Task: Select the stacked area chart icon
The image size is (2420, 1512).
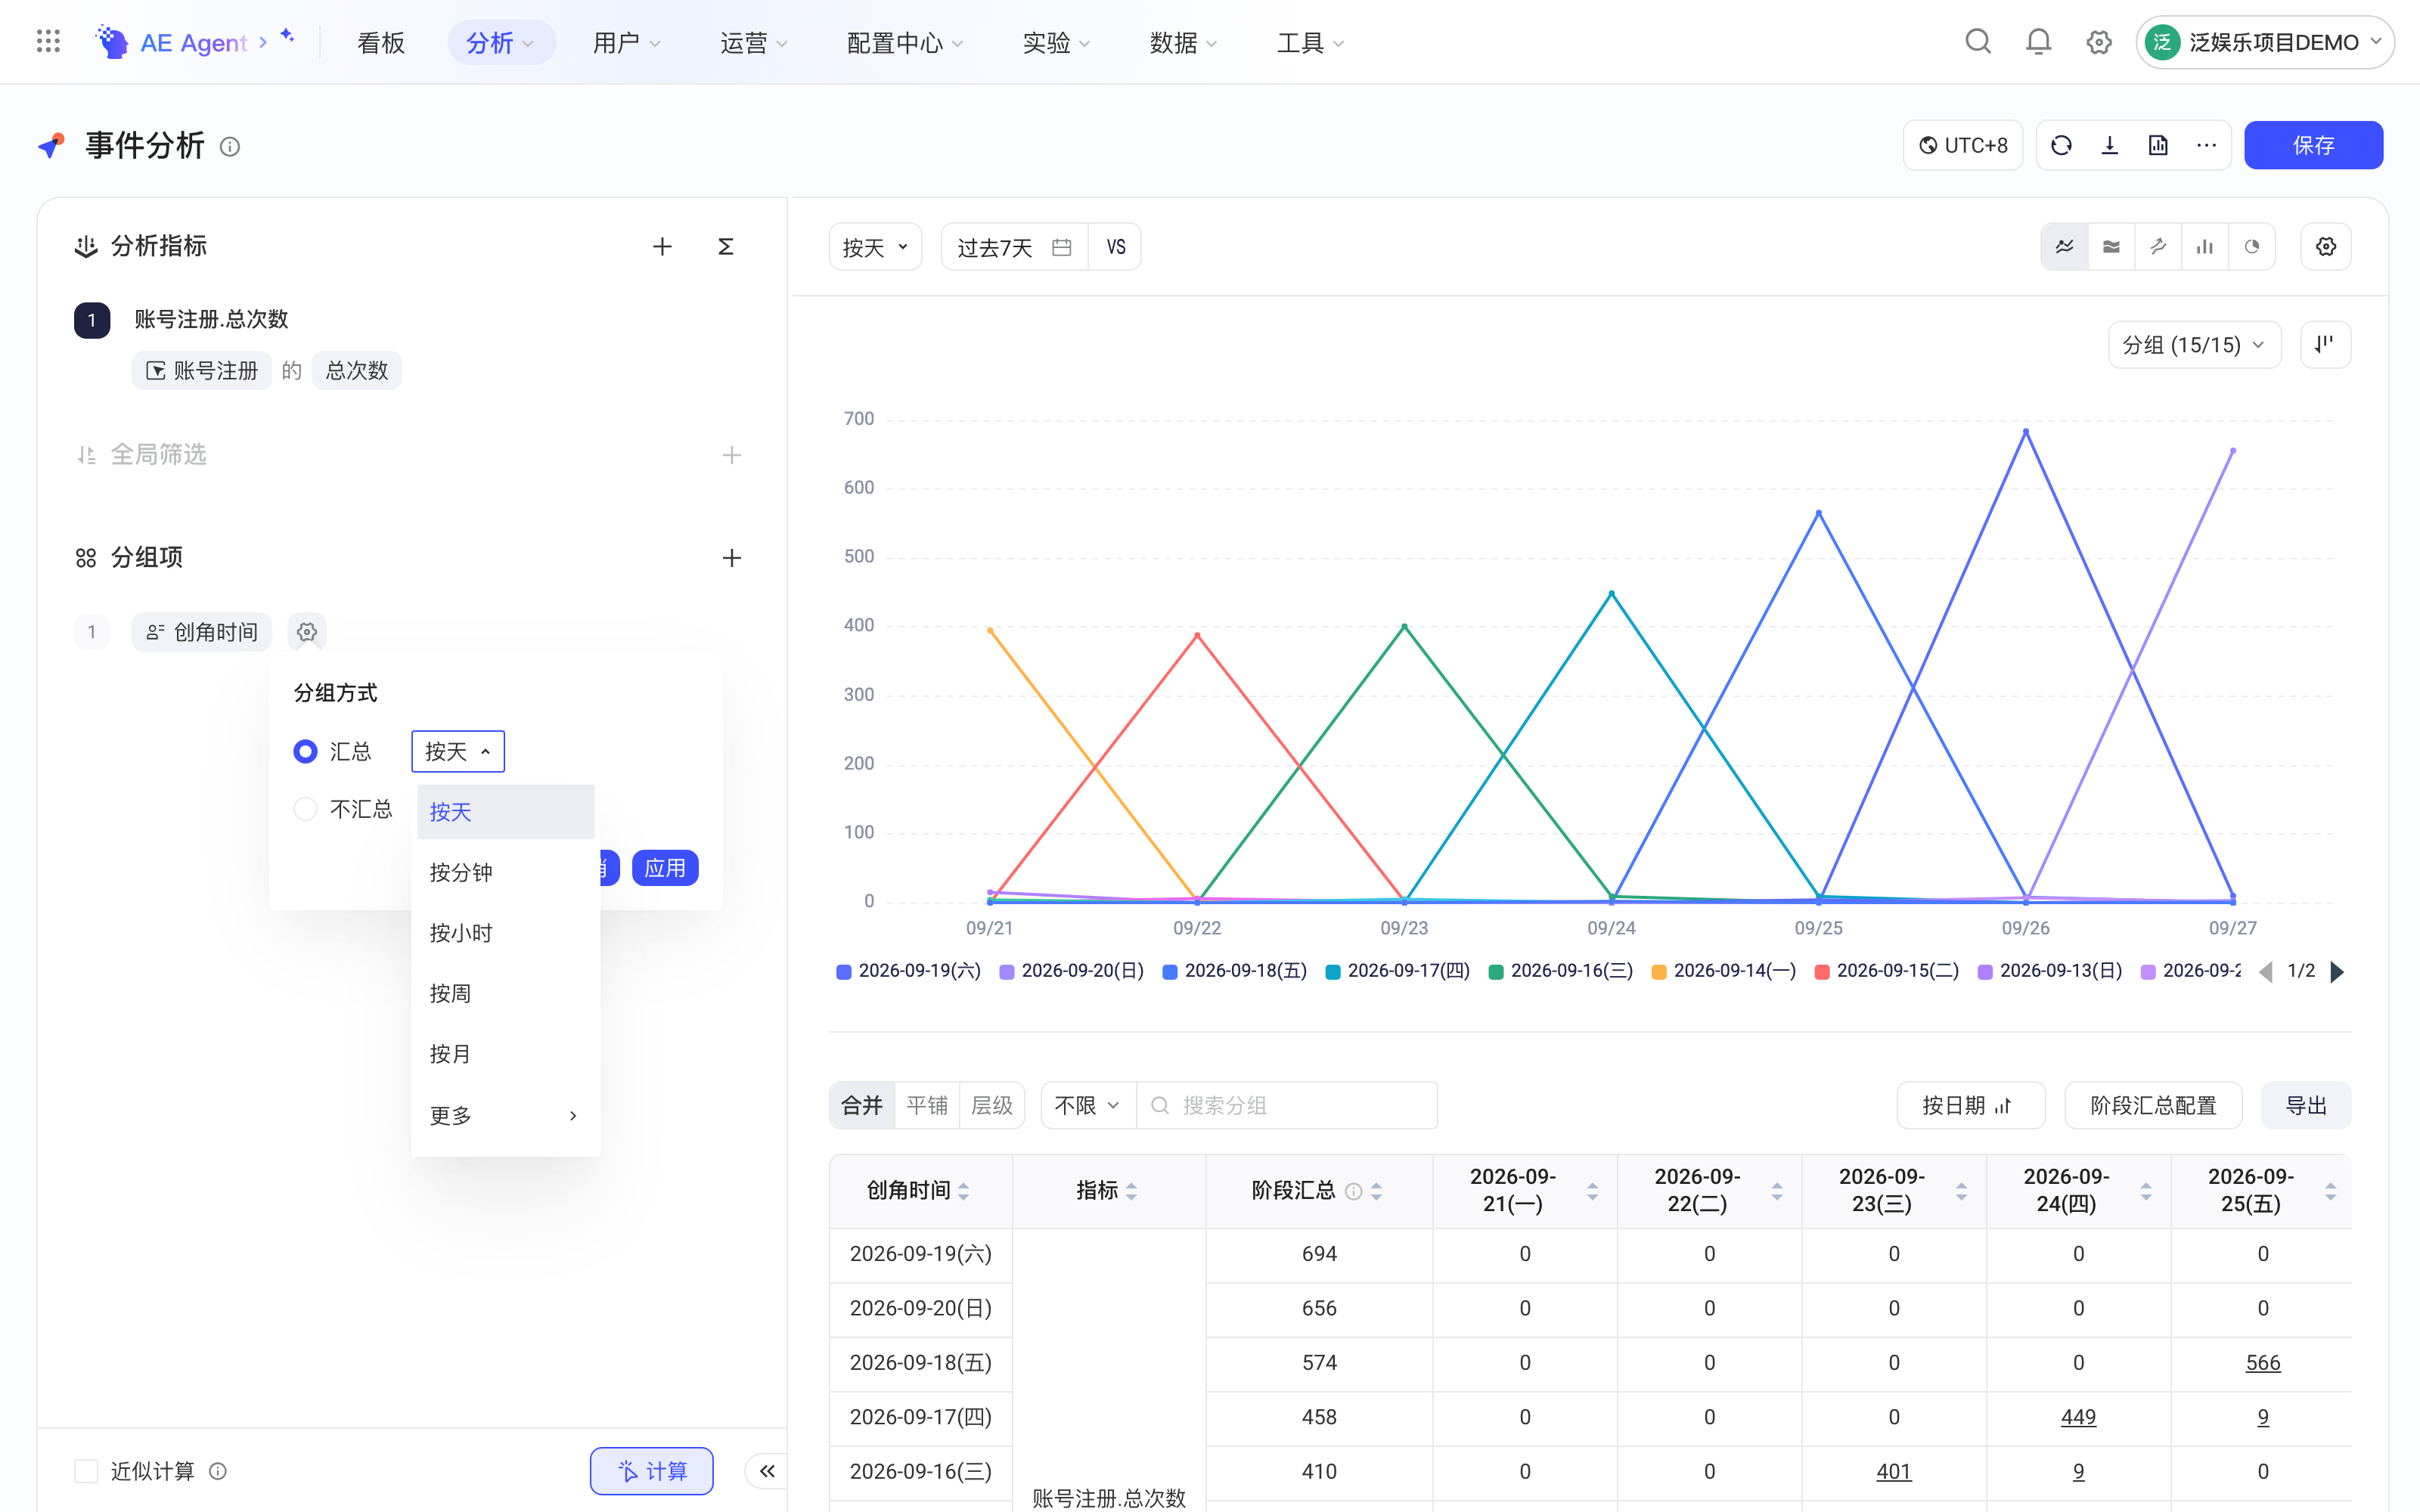Action: coord(2111,247)
